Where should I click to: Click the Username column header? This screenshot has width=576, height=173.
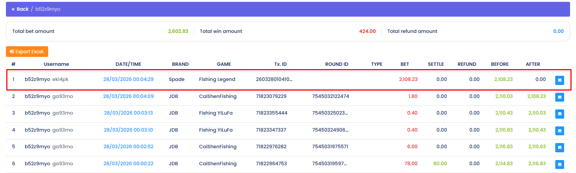click(56, 64)
